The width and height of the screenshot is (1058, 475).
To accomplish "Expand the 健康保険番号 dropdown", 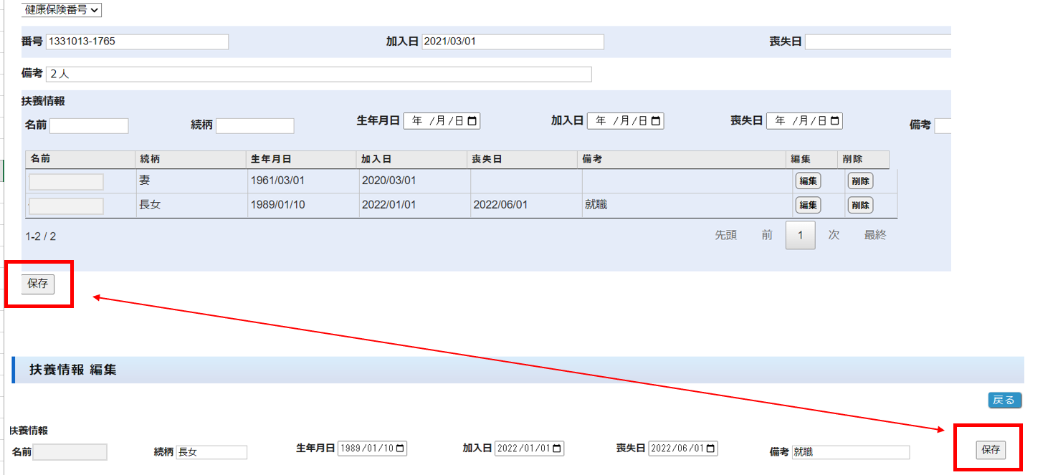I will pyautogui.click(x=62, y=10).
